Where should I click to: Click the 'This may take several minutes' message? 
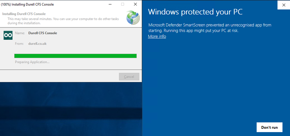[x=63, y=21]
